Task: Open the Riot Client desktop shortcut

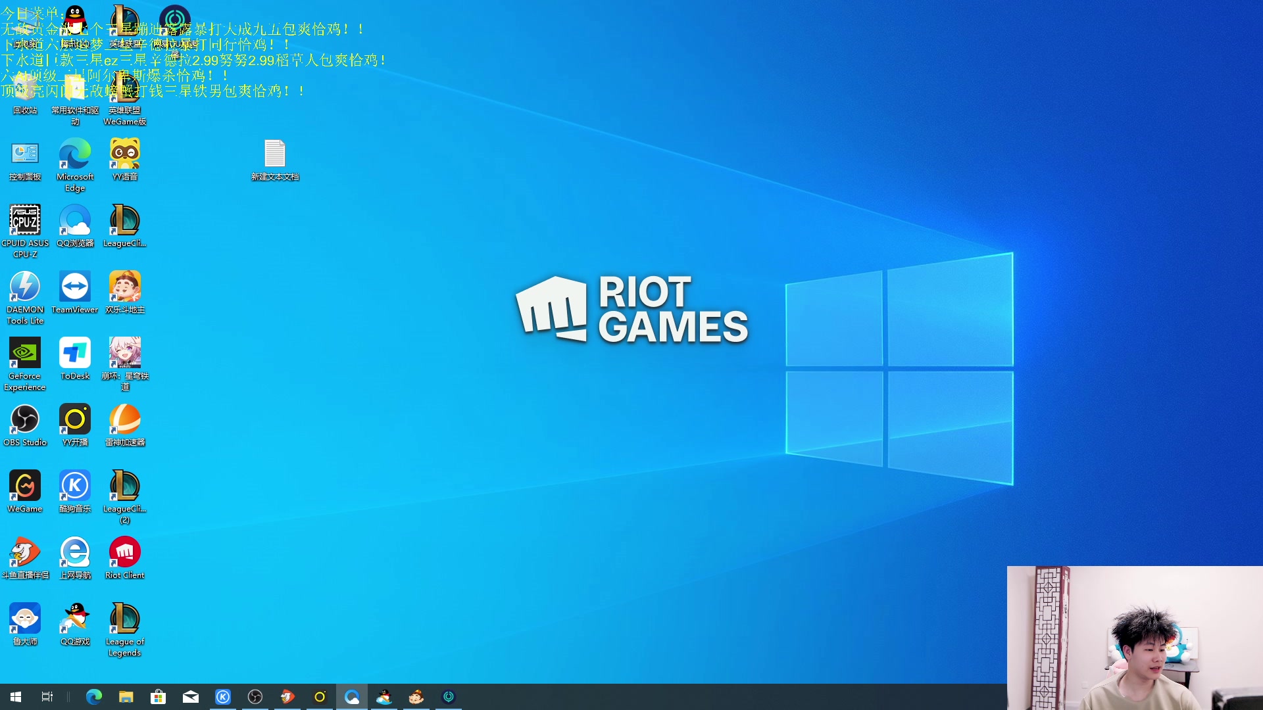Action: (124, 552)
